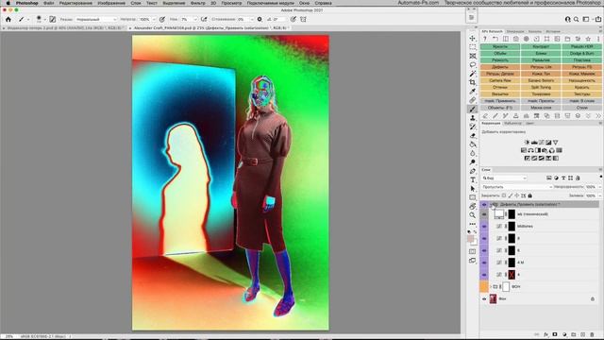Click the search icon at top right
The height and width of the screenshot is (340, 604).
pyautogui.click(x=577, y=19)
